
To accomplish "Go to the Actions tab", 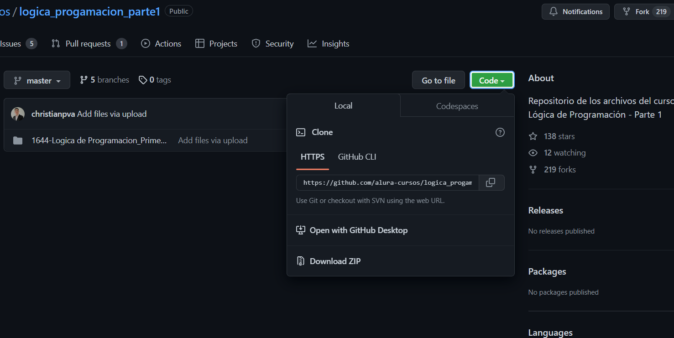I will 161,44.
